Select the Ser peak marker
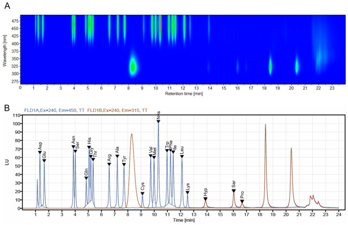Screen dimensions: 348x225 coord(76,151)
